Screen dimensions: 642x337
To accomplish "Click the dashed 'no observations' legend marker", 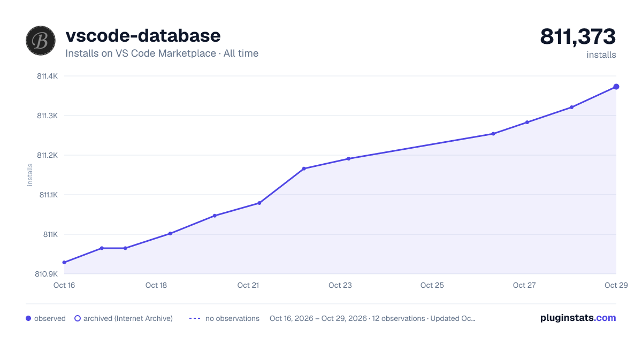I will coord(195,318).
